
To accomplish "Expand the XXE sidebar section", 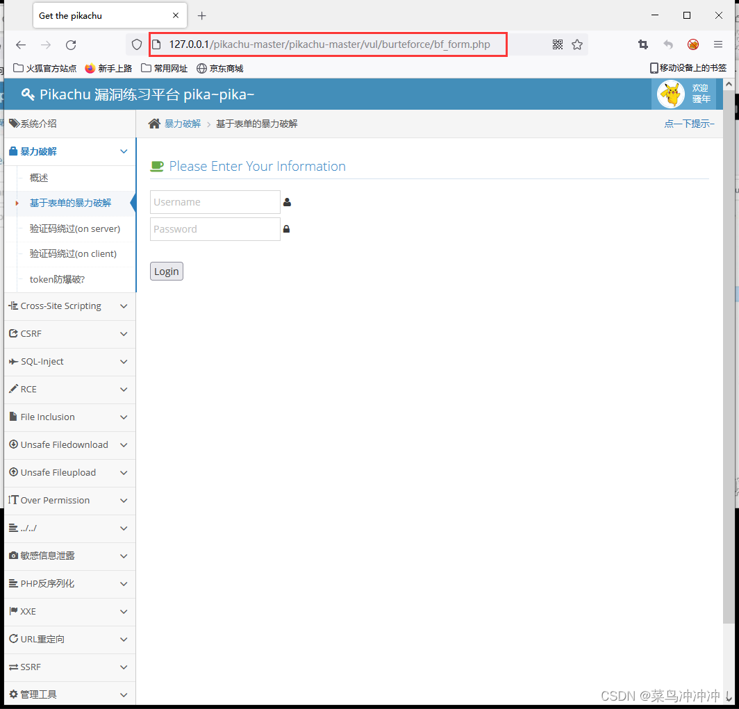I will [69, 612].
